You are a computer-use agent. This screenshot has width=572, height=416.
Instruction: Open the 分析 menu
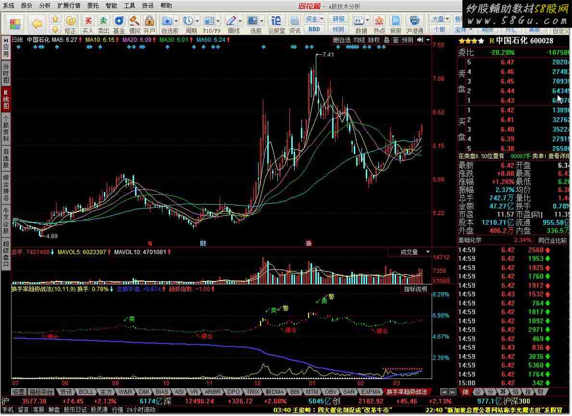45,5
